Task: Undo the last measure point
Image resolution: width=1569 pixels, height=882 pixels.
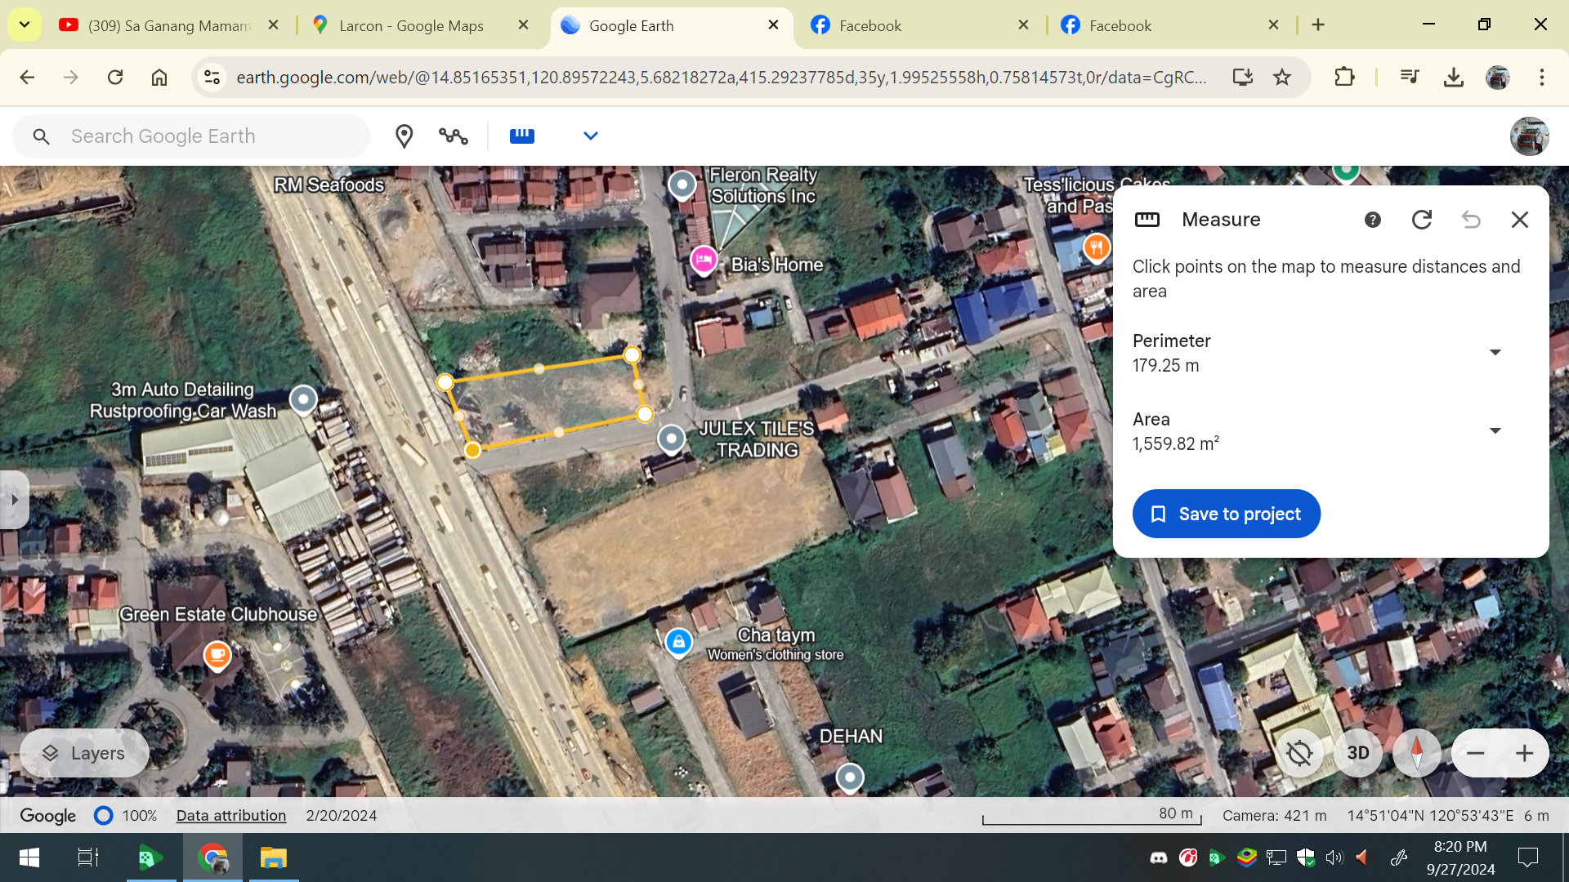Action: click(x=1471, y=220)
